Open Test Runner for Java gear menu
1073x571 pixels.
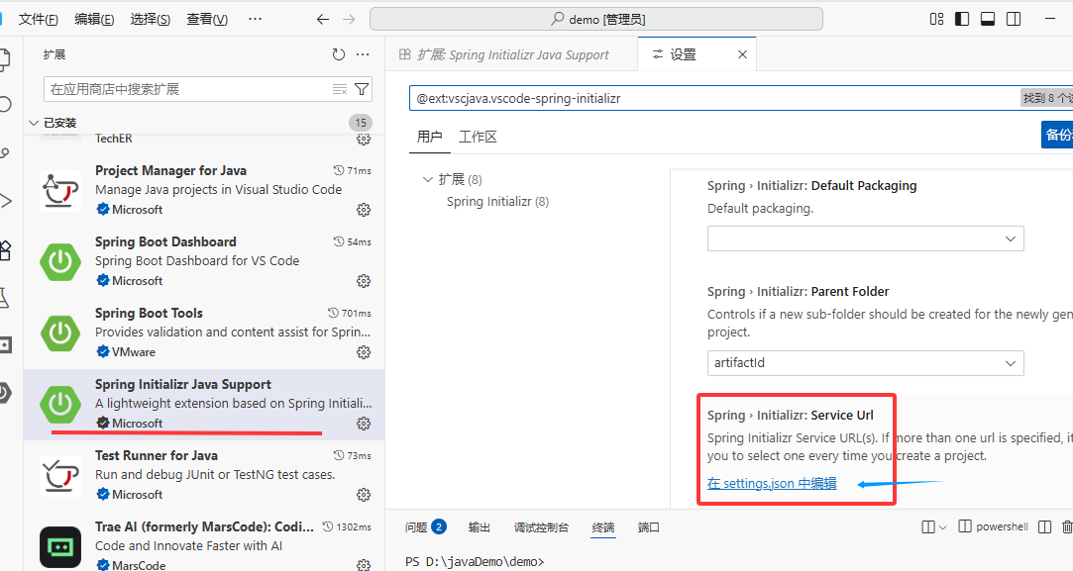click(x=364, y=495)
